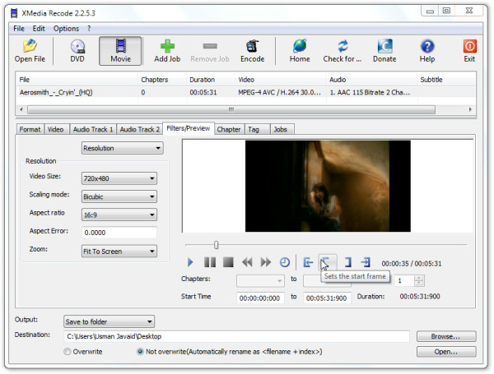This screenshot has width=494, height=374.
Task: Click the red Exit icon
Action: coord(469,51)
